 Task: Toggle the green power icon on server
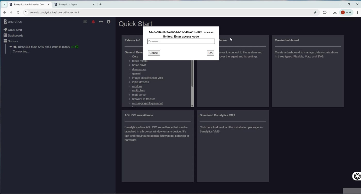coord(77,47)
